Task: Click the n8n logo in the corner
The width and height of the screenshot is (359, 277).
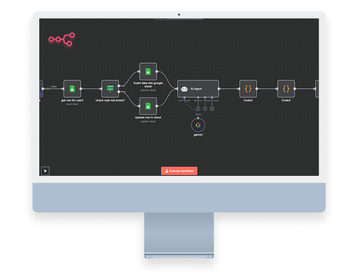Action: (62, 39)
